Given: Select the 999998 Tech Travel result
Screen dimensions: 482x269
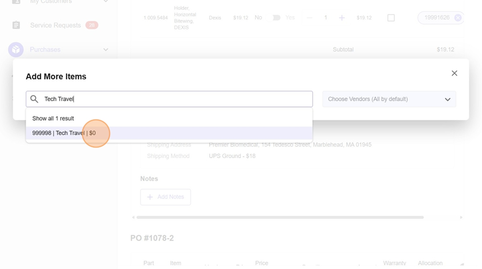Looking at the screenshot, I should point(64,133).
